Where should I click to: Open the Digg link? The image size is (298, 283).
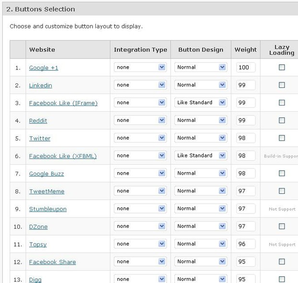35,280
